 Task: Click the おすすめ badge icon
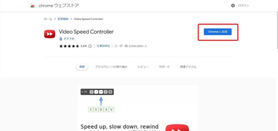click(x=61, y=39)
